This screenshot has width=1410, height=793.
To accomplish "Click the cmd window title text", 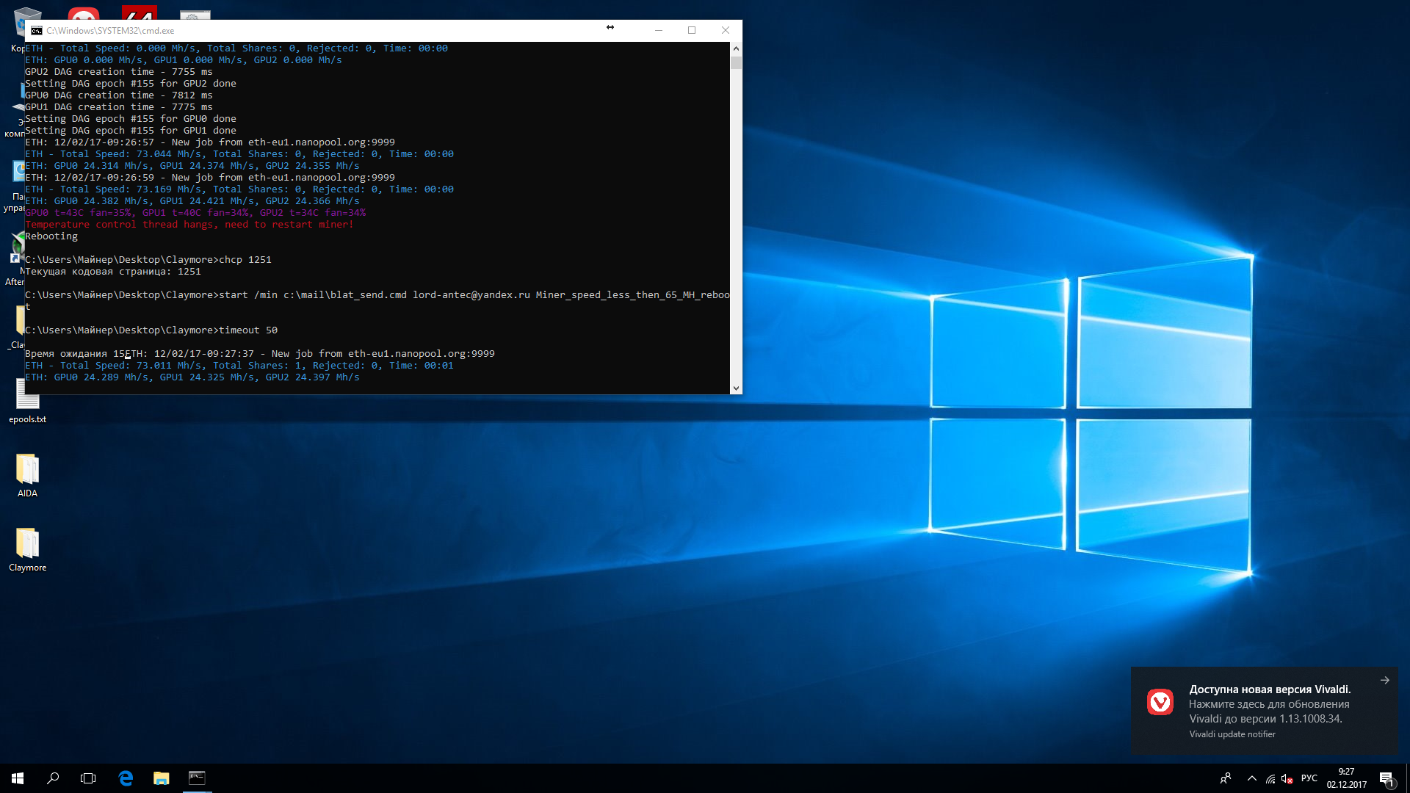I will click(x=110, y=31).
